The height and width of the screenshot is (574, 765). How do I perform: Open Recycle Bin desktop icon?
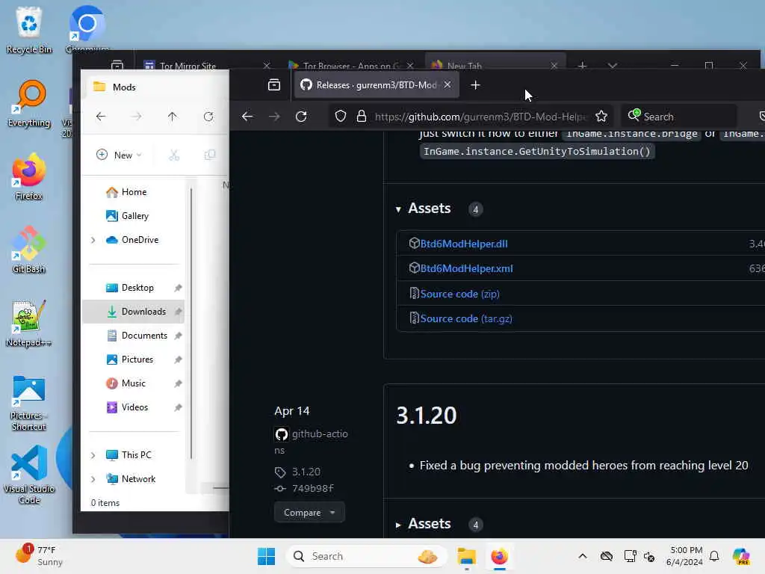tap(29, 29)
